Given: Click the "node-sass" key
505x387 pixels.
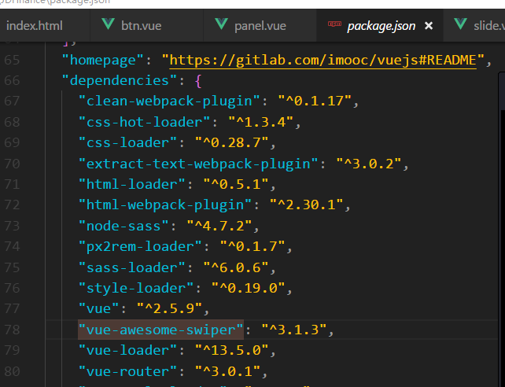Looking at the screenshot, I should coord(123,226).
